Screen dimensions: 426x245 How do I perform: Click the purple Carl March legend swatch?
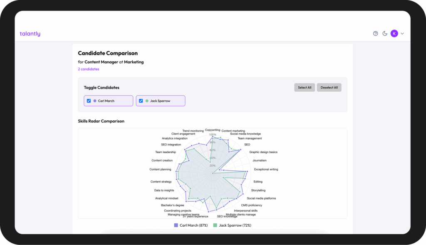point(176,225)
